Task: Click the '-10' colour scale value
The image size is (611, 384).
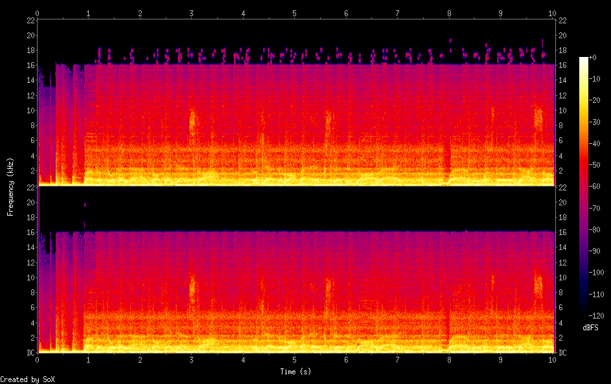Action: click(x=594, y=78)
